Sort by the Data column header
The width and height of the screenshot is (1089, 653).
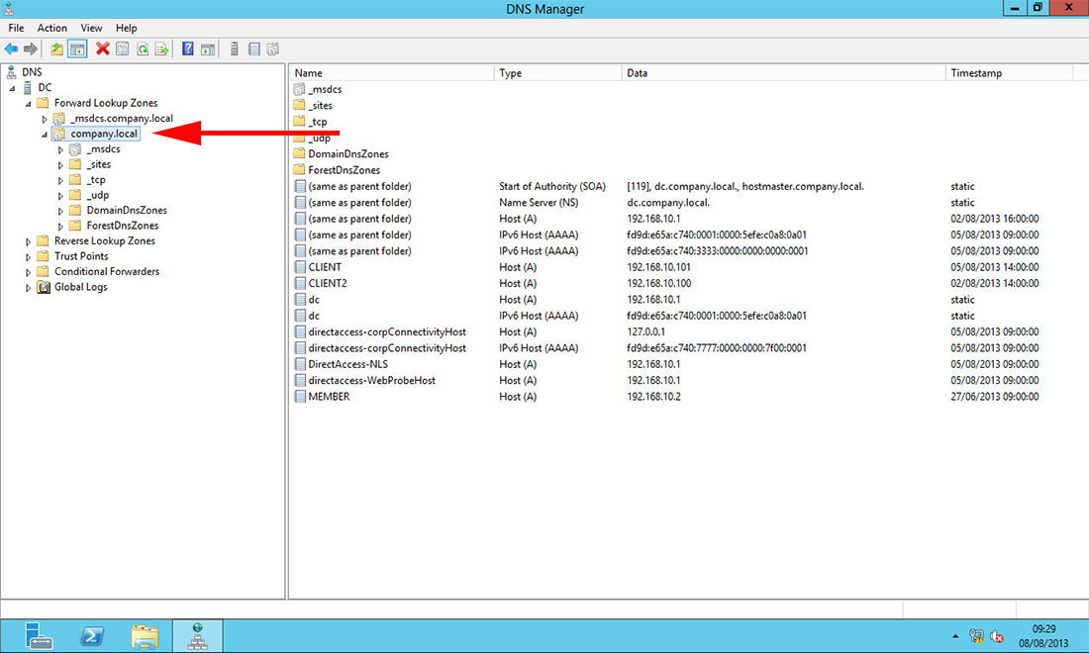[x=783, y=73]
